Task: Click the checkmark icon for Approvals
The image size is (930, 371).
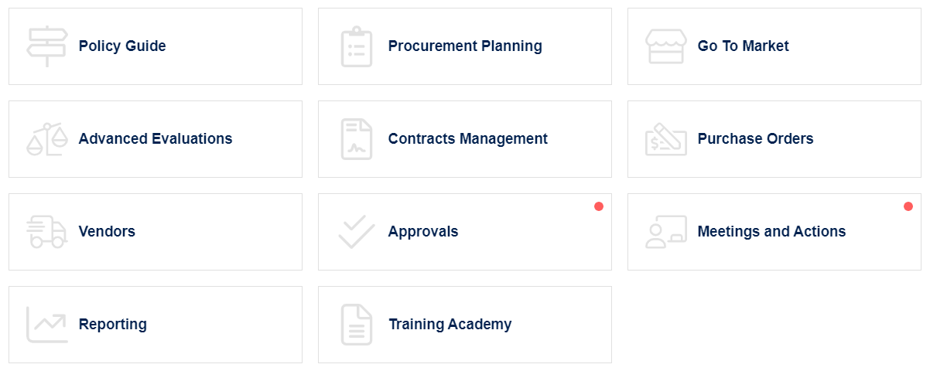Action: (357, 232)
